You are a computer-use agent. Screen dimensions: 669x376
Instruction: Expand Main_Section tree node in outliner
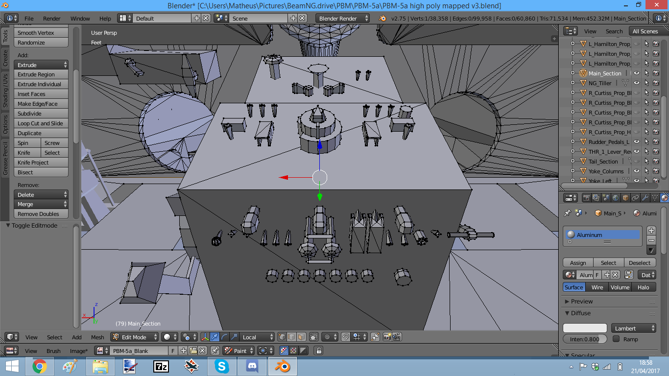(x=573, y=73)
